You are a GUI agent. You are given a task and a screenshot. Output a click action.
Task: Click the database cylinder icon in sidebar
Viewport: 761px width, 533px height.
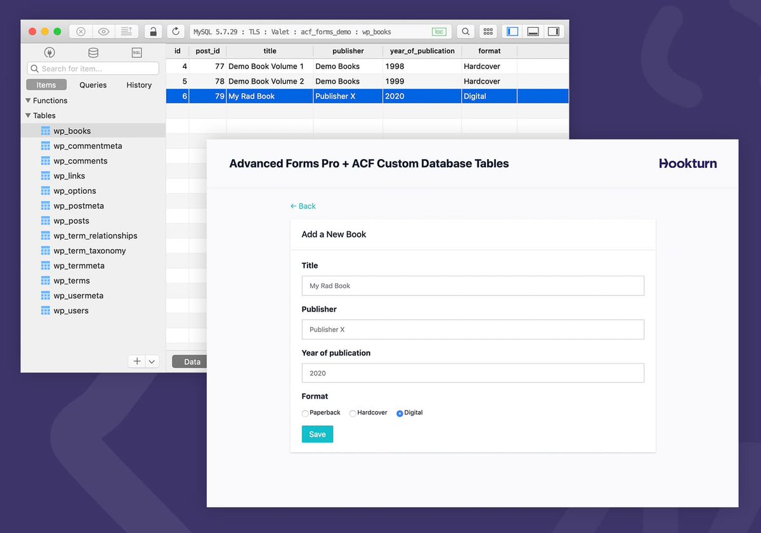[x=93, y=53]
